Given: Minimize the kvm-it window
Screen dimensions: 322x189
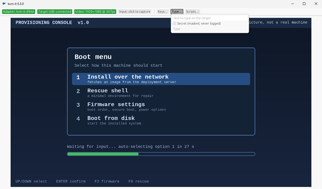Looking at the screenshot, I should click(292, 4).
